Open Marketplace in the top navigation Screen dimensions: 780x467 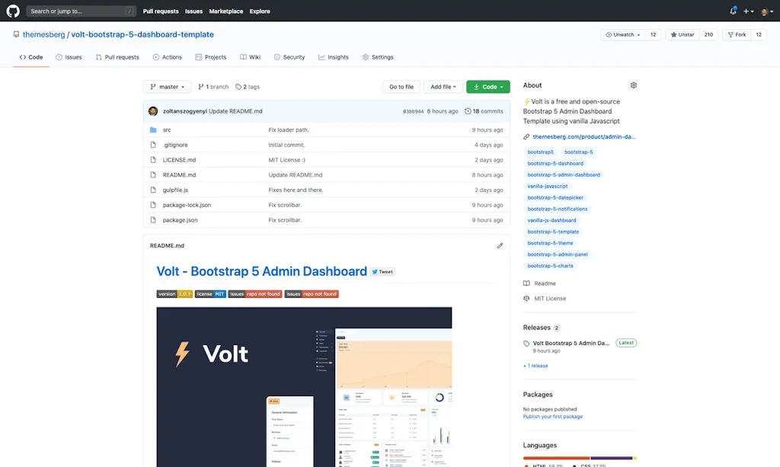(x=225, y=11)
